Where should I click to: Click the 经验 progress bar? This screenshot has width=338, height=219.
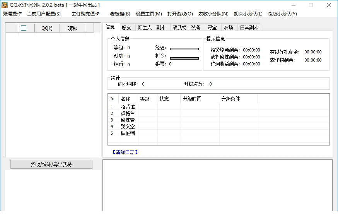(x=184, y=49)
